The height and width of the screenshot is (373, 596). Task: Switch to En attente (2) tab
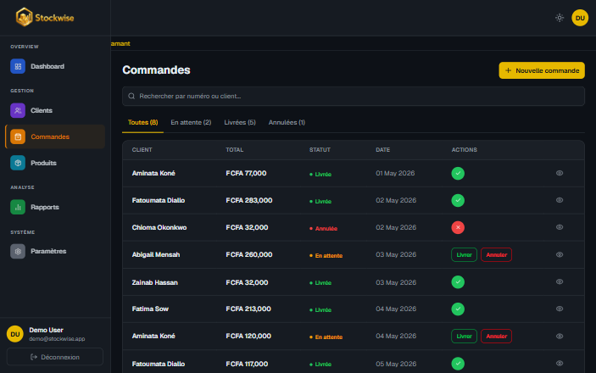pyautogui.click(x=191, y=122)
